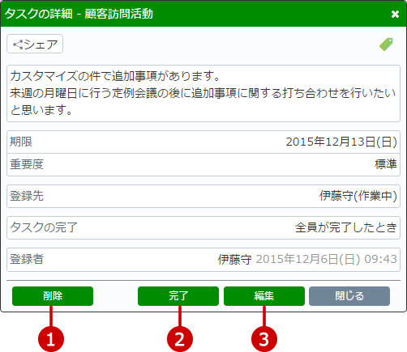Click the シェア button label

pos(41,45)
